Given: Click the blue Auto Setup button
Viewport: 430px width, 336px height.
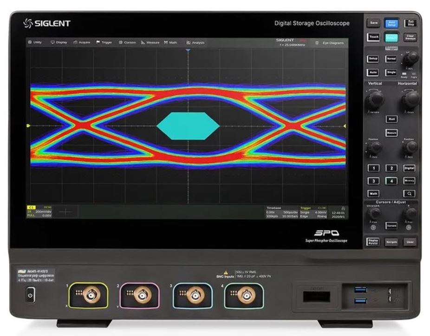Looking at the screenshot, I should 391,24.
